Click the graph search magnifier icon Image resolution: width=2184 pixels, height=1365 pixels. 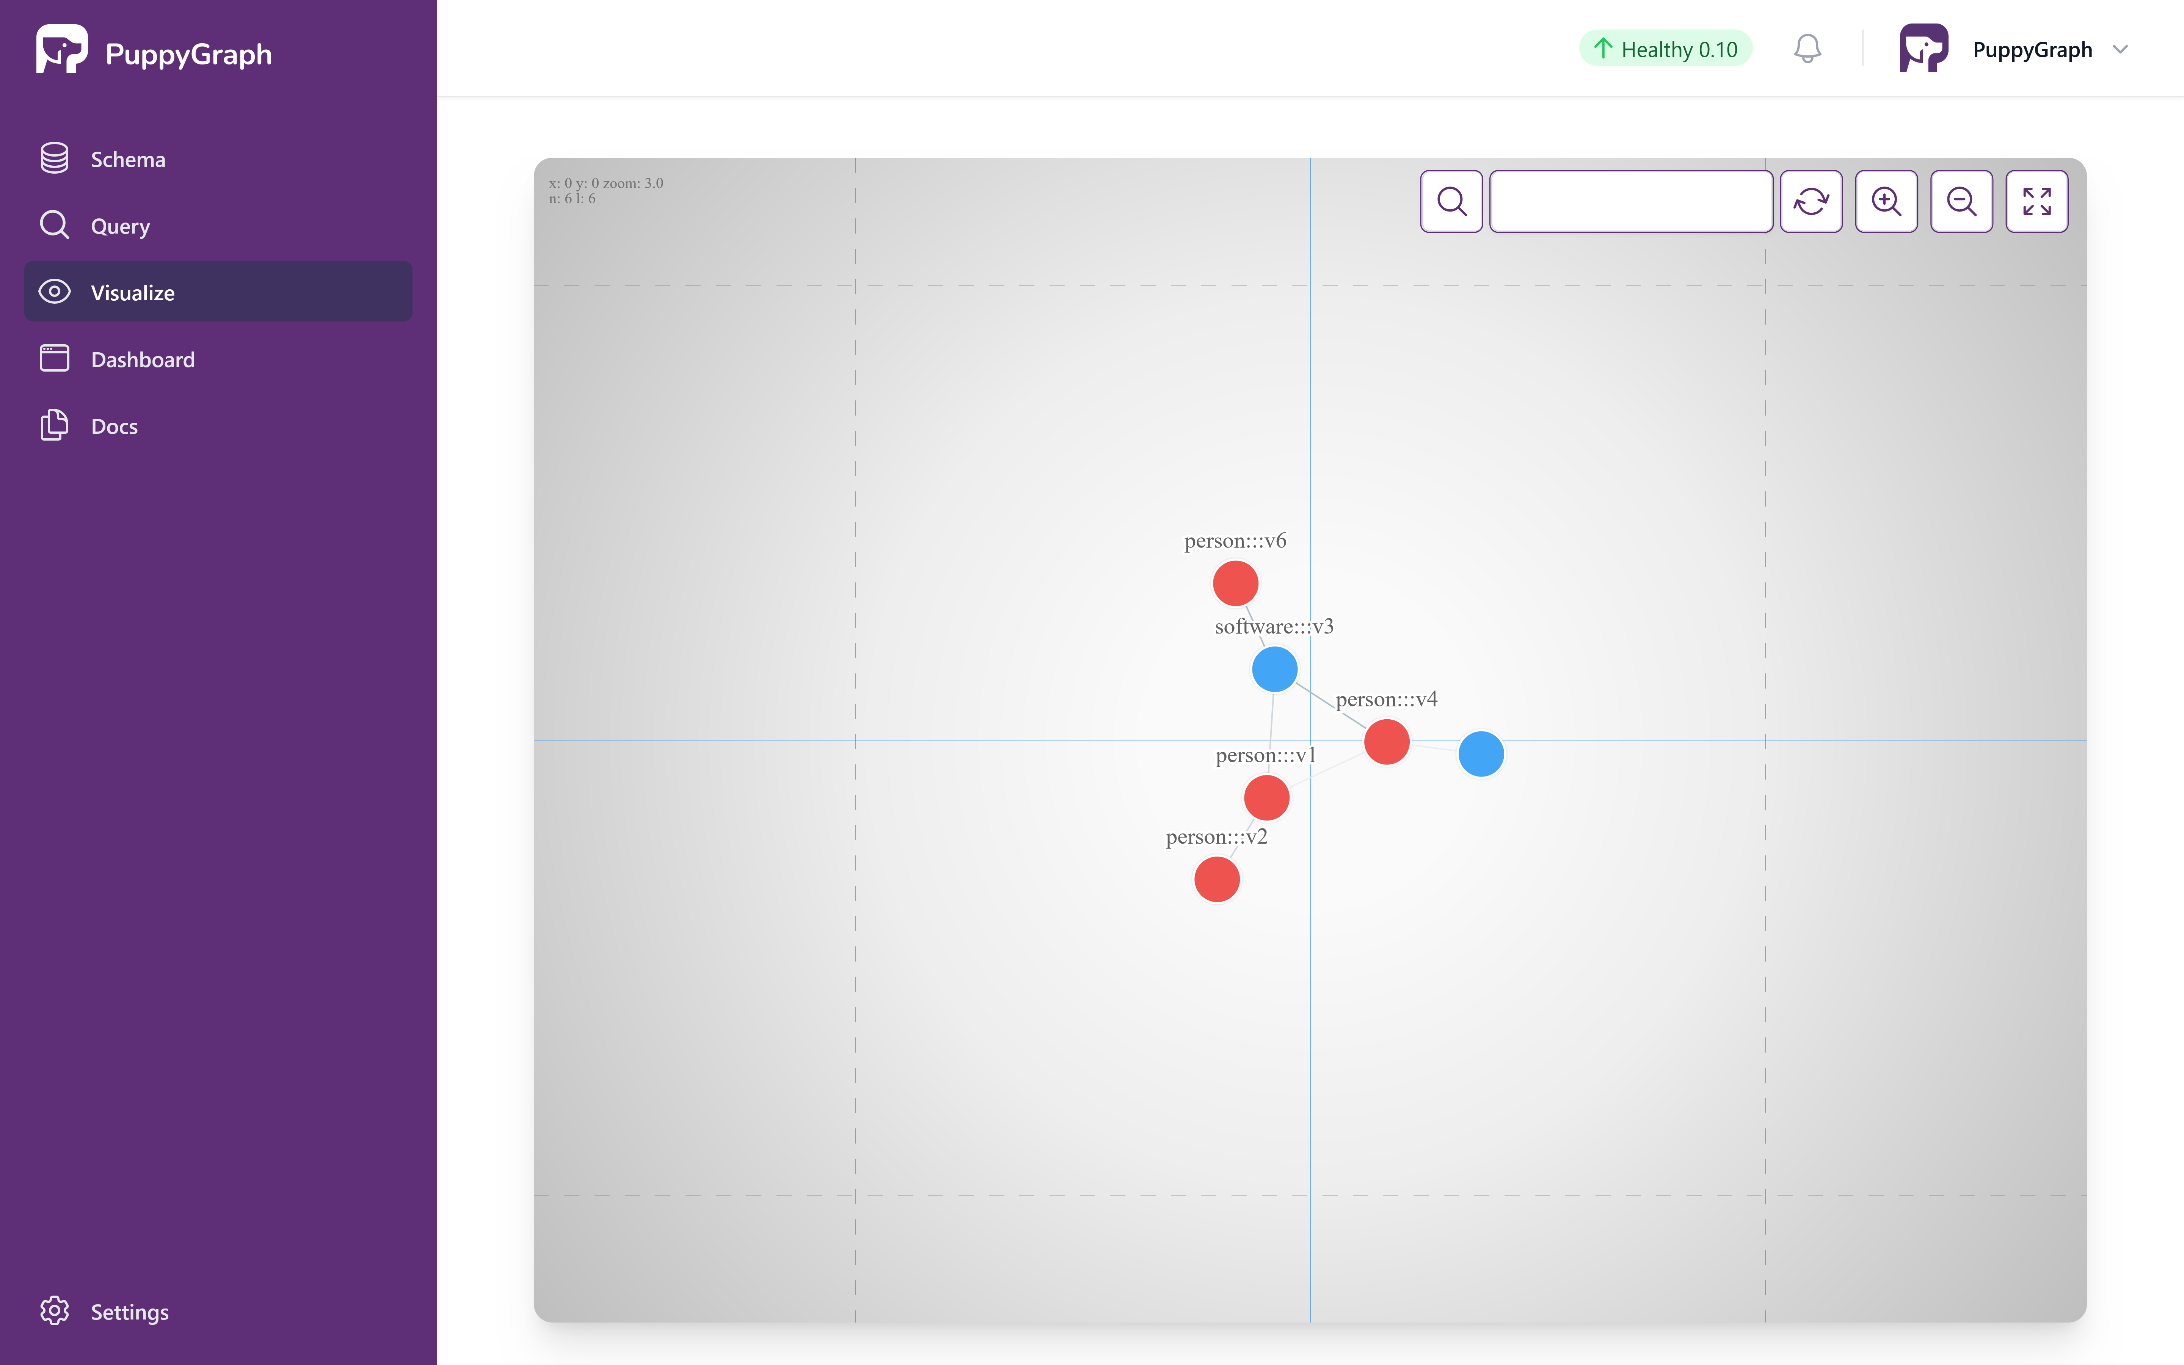tap(1451, 201)
